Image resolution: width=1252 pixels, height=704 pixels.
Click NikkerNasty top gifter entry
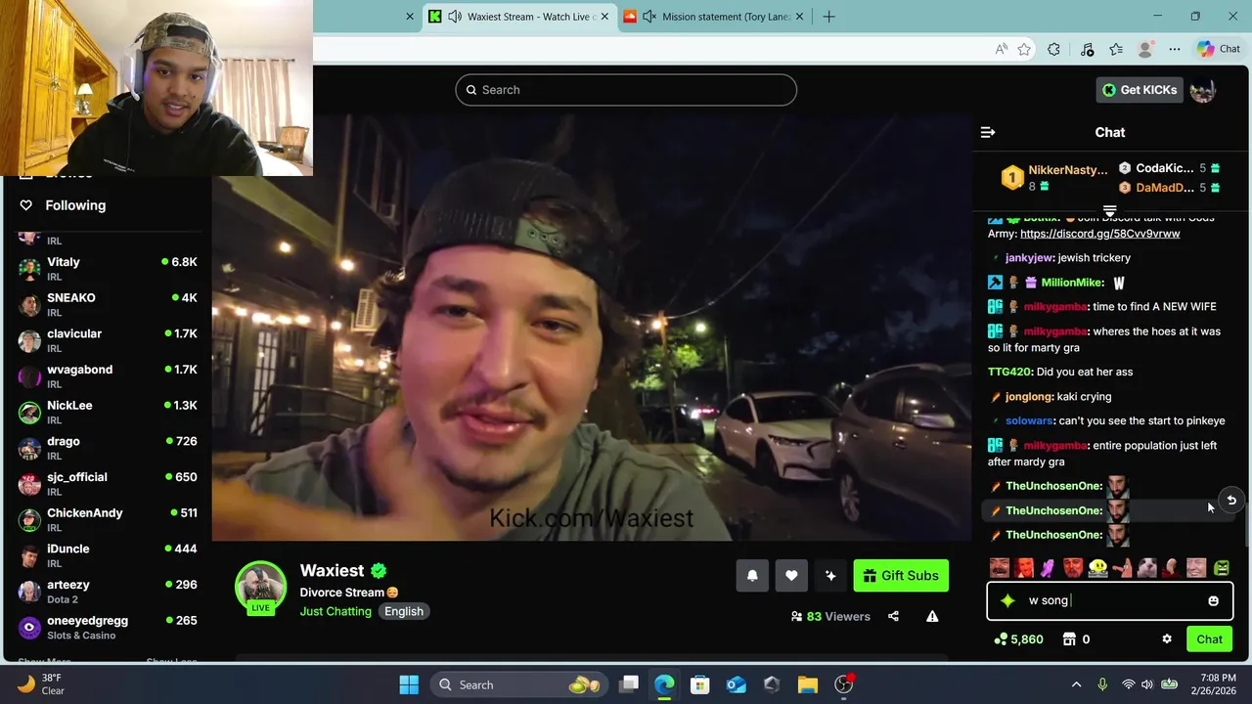coord(1054,177)
